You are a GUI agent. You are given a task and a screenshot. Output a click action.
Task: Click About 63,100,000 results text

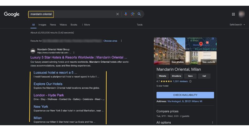pos(52,33)
